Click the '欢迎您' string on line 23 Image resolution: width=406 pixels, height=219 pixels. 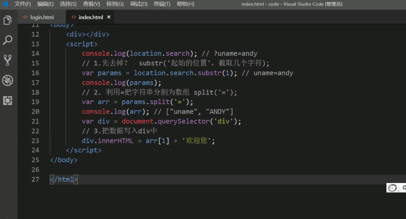(x=197, y=141)
